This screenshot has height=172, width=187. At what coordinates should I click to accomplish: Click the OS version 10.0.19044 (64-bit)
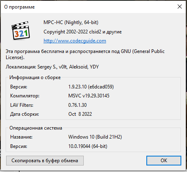click(88, 146)
